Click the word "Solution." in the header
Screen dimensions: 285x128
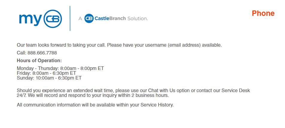[x=138, y=19]
